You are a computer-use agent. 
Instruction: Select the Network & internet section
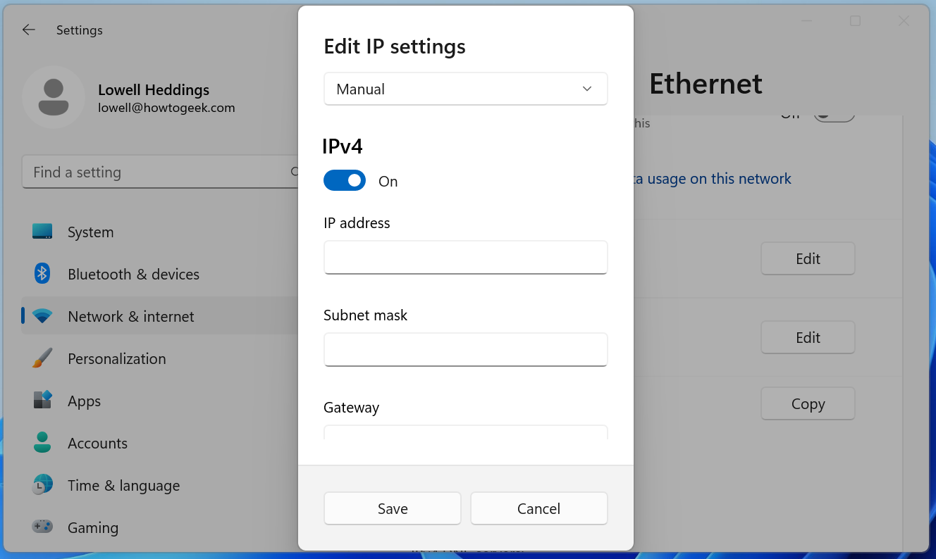[x=130, y=316]
